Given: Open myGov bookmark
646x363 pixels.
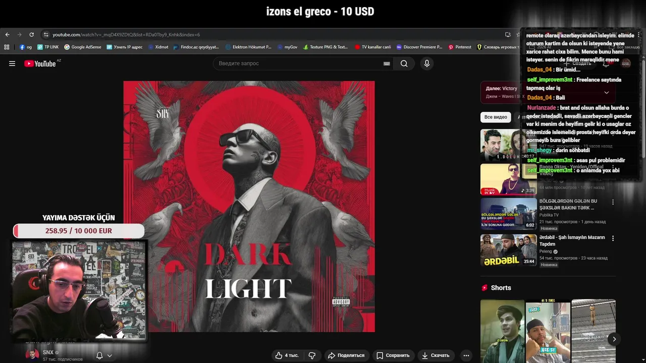Looking at the screenshot, I should click(x=288, y=47).
